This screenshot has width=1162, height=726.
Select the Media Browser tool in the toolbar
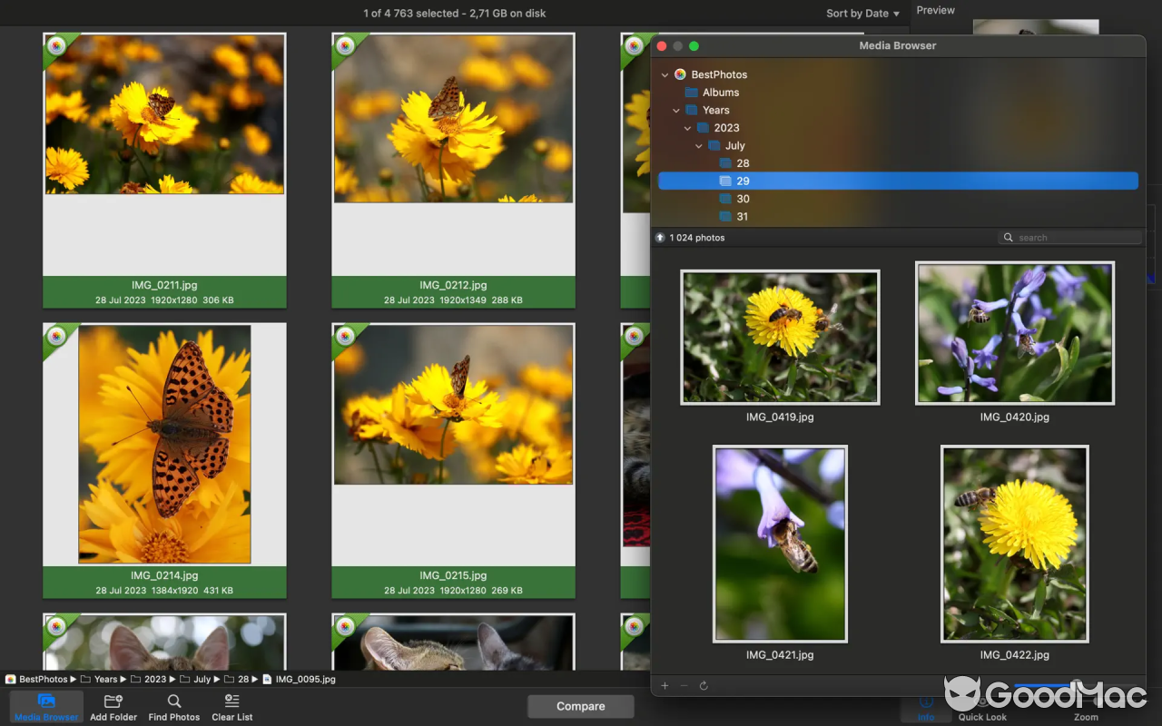click(x=45, y=706)
